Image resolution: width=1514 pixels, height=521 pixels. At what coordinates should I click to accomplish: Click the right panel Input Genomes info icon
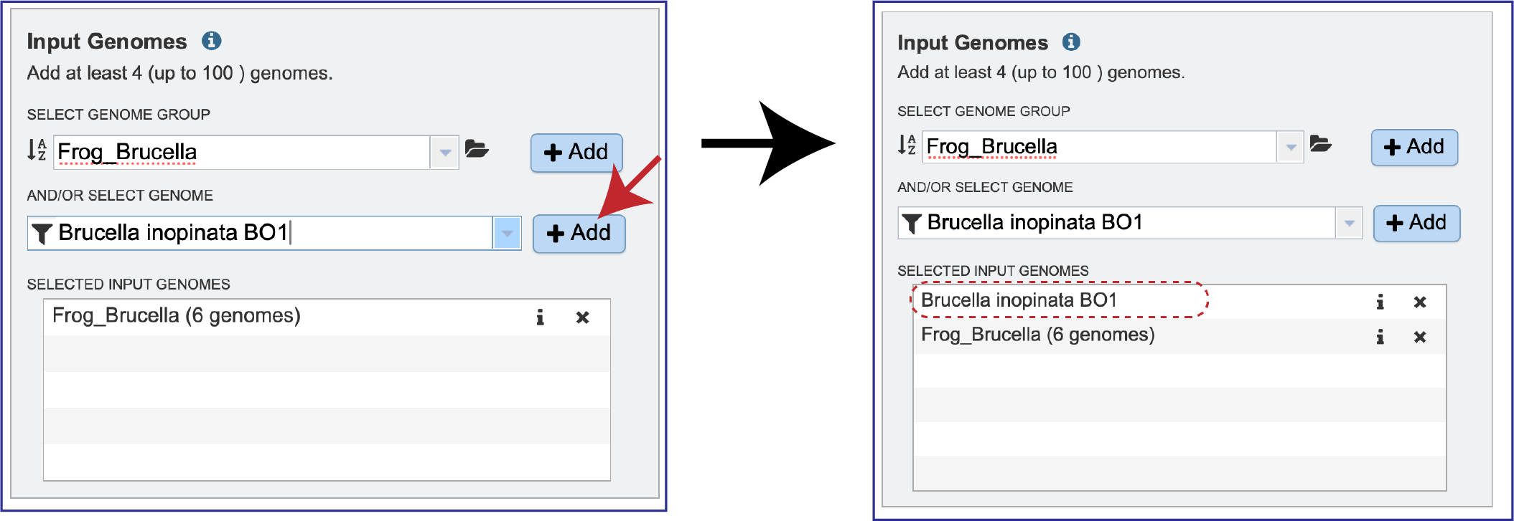tap(1070, 42)
